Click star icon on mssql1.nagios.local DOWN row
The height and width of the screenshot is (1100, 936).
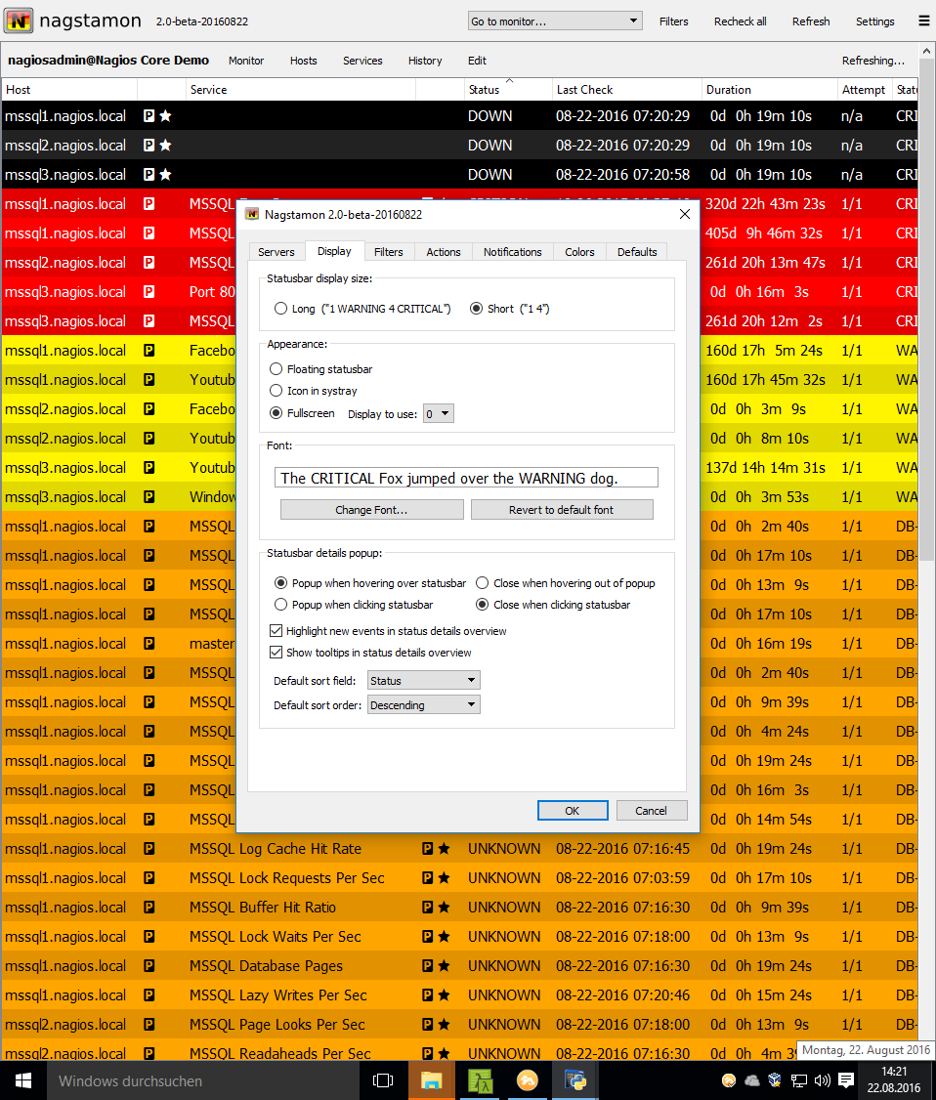pyautogui.click(x=165, y=116)
